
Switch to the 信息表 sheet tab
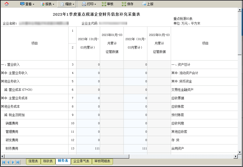pos(33,161)
